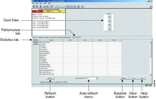Click the Port 3 column header

coord(100,40)
